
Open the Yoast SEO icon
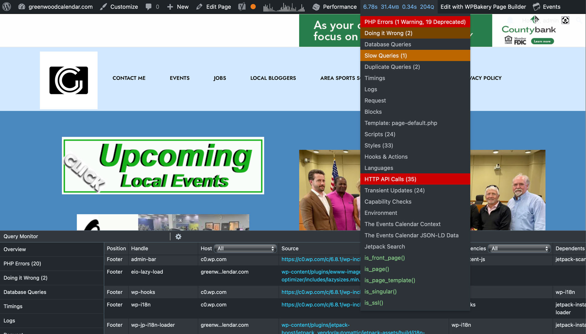(x=242, y=7)
